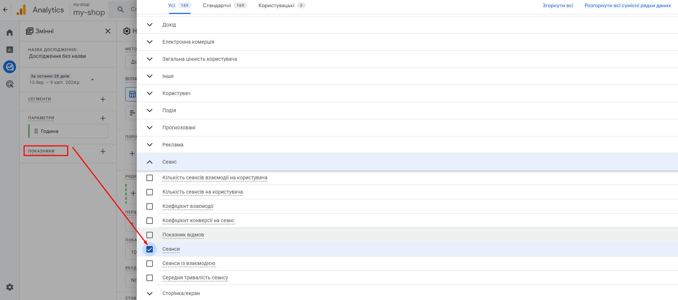Add a metric with Показники plus icon
This screenshot has width=678, height=300.
click(103, 151)
